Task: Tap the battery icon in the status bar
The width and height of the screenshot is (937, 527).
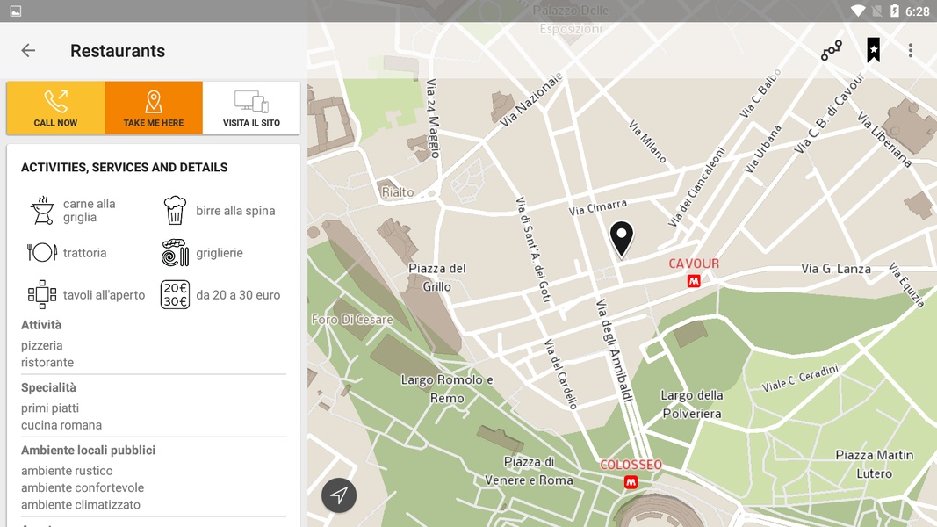Action: click(x=895, y=11)
